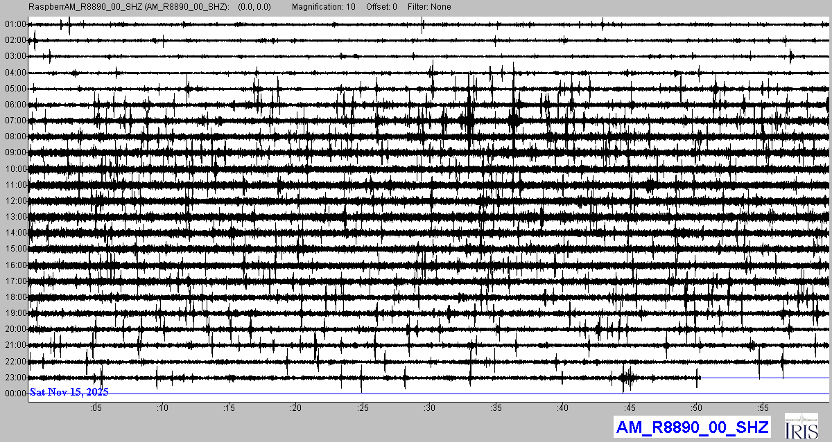832x442 pixels.
Task: Click the :55 minute axis label
Action: pos(763,409)
